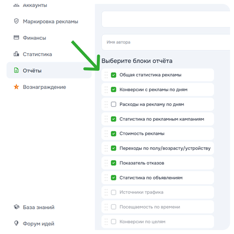The height and width of the screenshot is (234, 234).
Task: Enable the Расходы на рекламу по дням checkbox
Action: pyautogui.click(x=114, y=104)
